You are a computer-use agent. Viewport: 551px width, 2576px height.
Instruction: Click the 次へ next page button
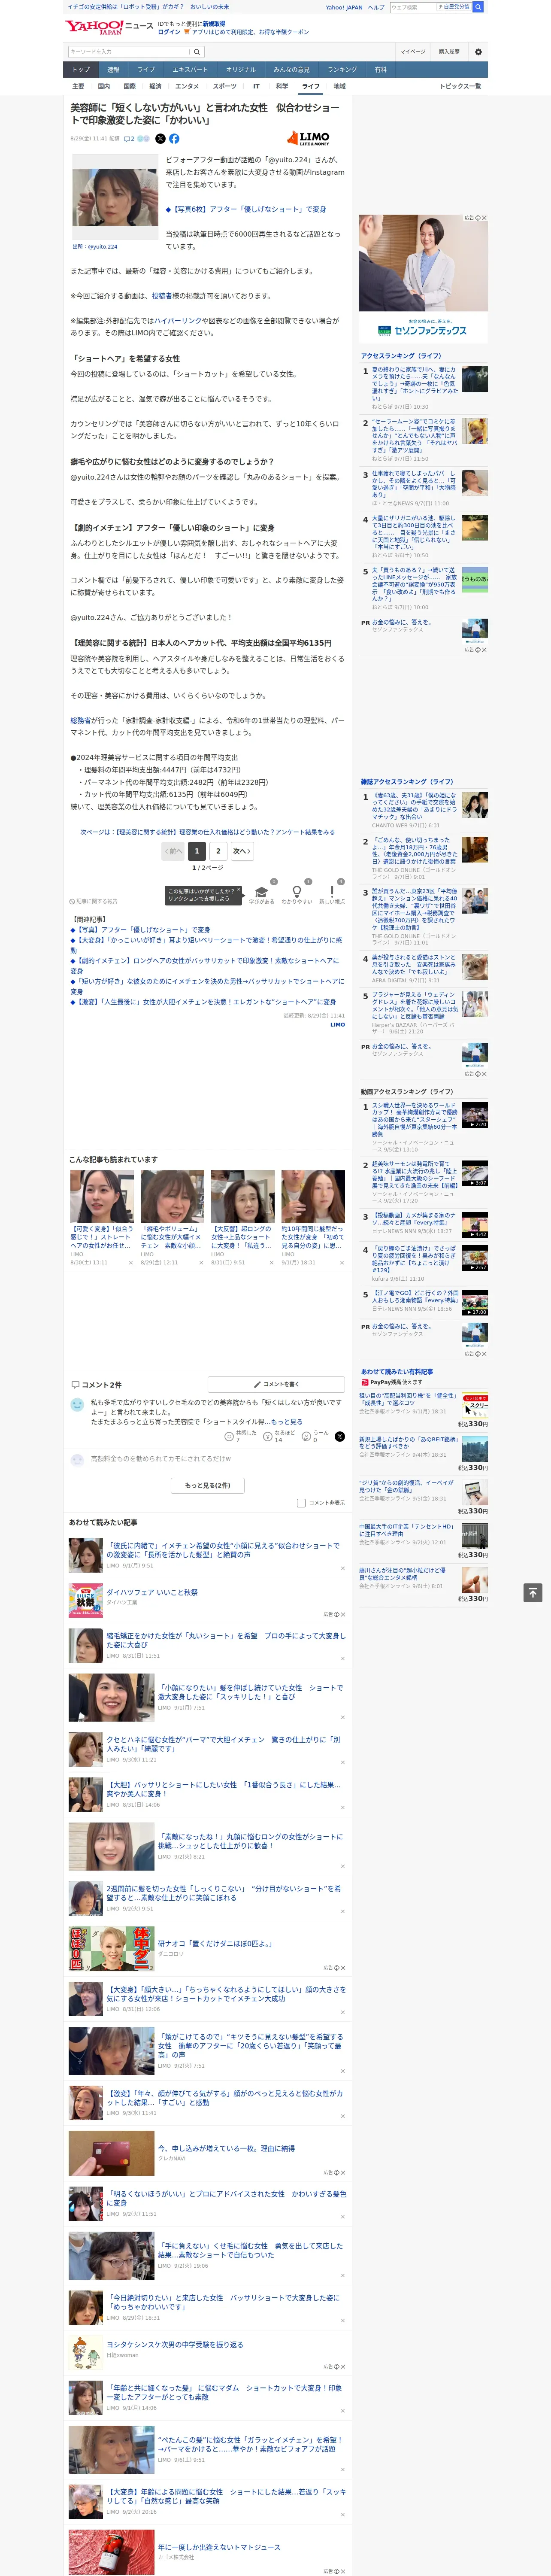pyautogui.click(x=242, y=851)
